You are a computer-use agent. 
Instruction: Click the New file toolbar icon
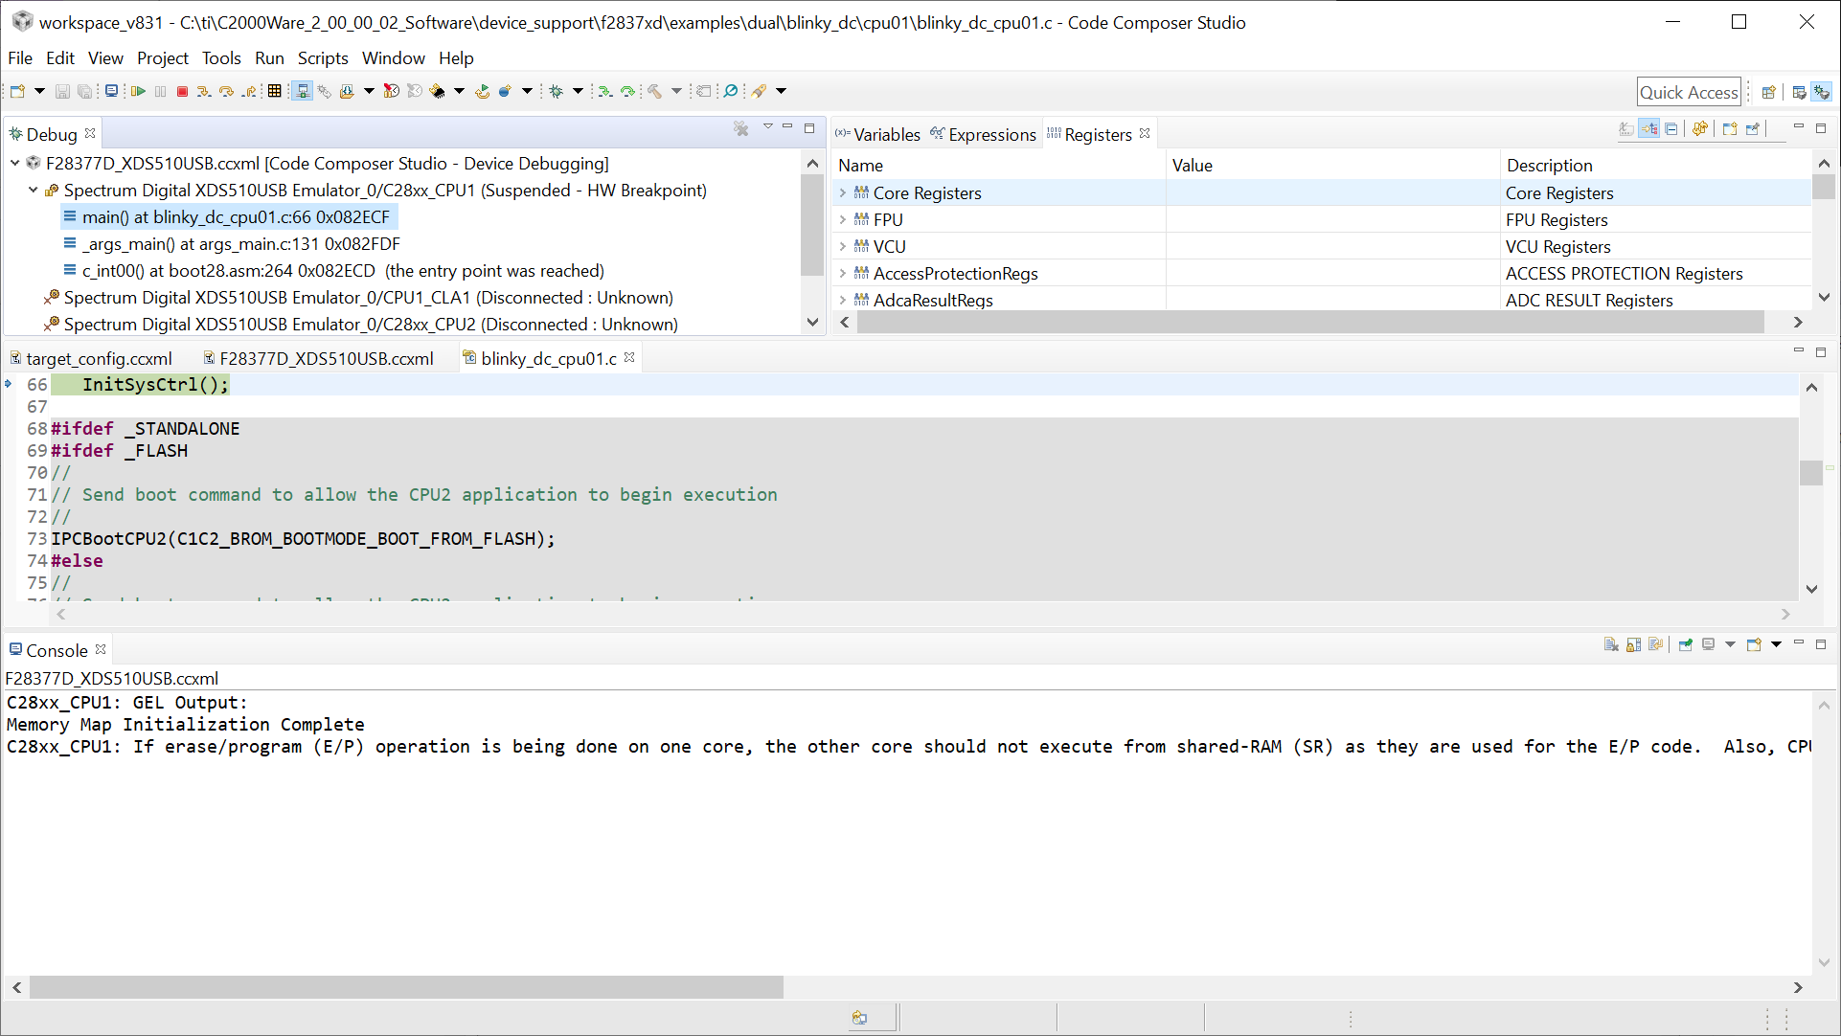[17, 91]
